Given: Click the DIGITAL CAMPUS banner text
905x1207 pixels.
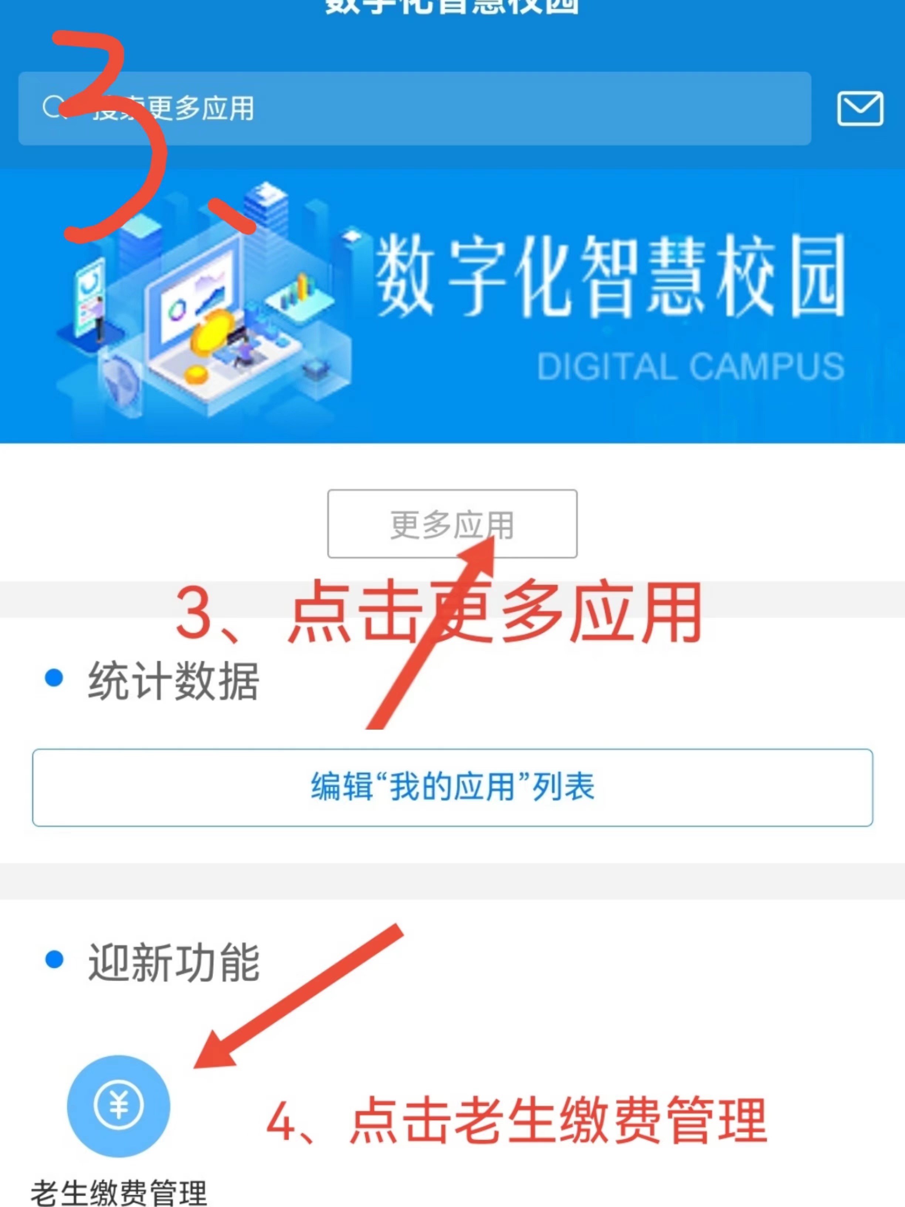Looking at the screenshot, I should tap(691, 366).
